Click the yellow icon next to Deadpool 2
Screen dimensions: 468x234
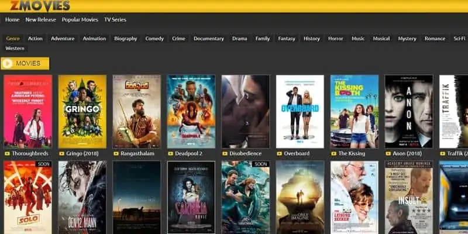point(170,154)
